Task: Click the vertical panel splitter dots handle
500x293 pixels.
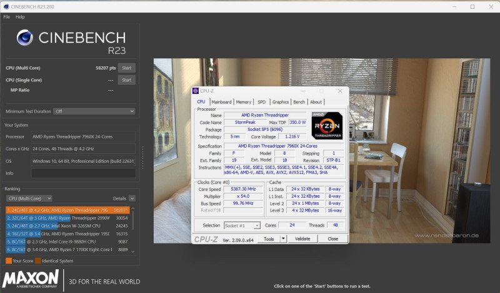Action: (x=142, y=158)
